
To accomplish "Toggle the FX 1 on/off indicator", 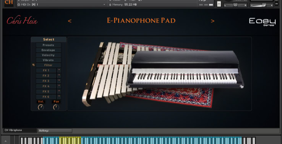I will [x=59, y=70].
